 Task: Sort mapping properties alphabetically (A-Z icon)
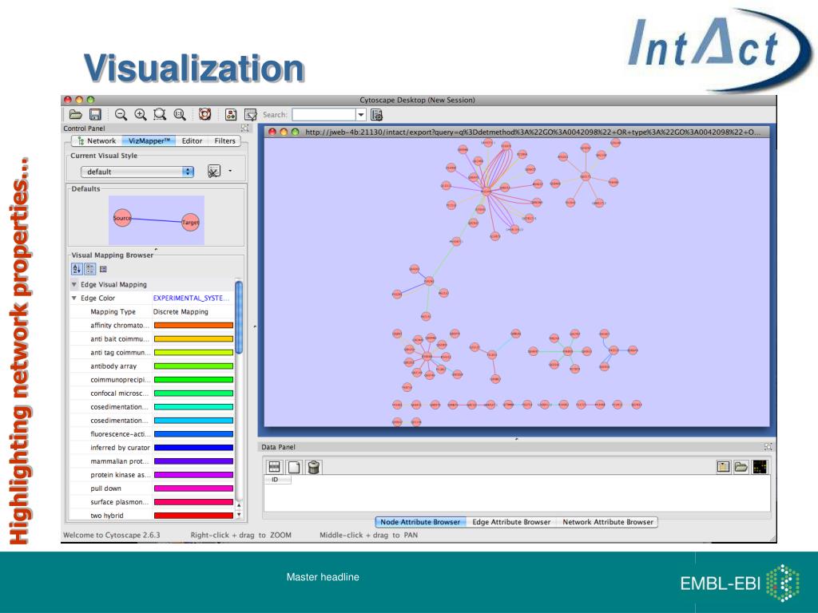[77, 269]
